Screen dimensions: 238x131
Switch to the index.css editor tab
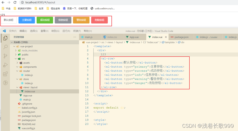coord(112,37)
